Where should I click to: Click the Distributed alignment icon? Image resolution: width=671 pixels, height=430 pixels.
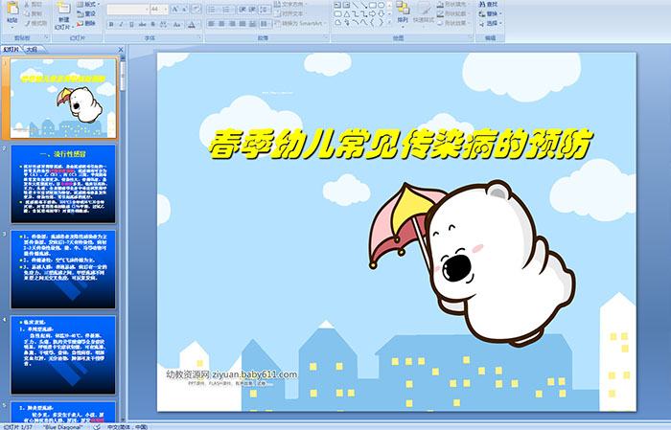click(x=252, y=24)
